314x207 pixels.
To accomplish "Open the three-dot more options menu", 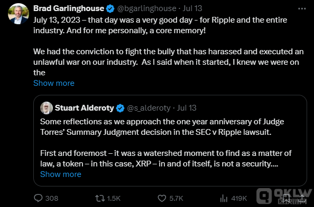I will tap(302, 9).
